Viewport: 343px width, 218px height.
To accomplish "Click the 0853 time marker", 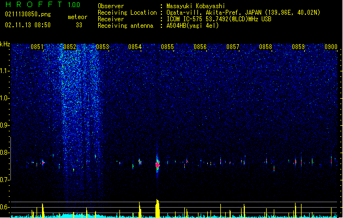I will (103, 47).
